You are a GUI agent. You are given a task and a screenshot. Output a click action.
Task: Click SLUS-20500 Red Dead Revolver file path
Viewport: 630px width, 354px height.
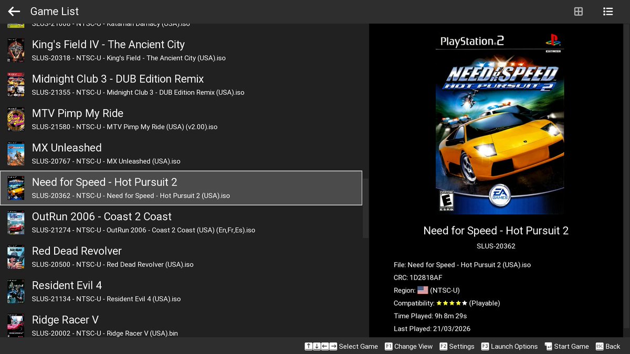(113, 265)
